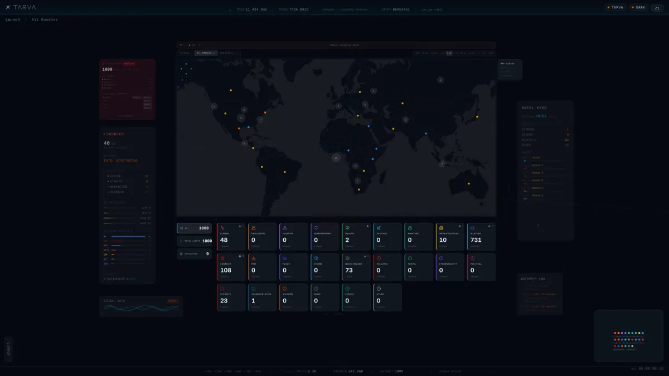Click the Sources panel heading
Viewport: 669px width, 376px height.
tap(114, 134)
